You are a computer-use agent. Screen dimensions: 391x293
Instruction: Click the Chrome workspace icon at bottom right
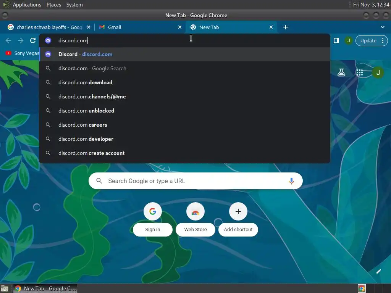[362, 288]
